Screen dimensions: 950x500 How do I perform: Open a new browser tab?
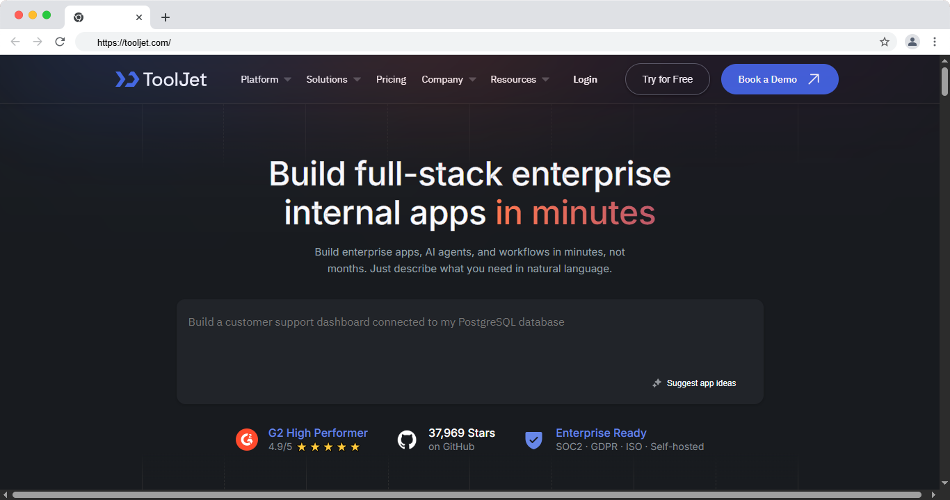pyautogui.click(x=165, y=17)
